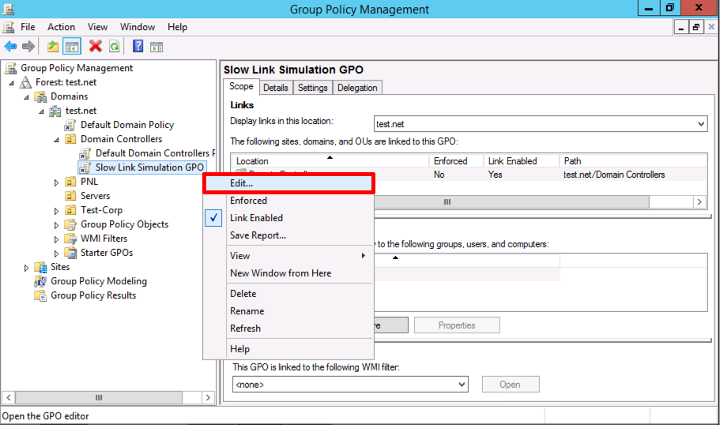Toggle the Show/Hide Console Tree icon
720x425 pixels.
pos(72,47)
